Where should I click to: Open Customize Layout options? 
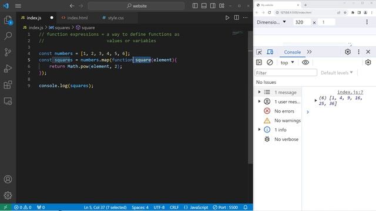(221, 6)
